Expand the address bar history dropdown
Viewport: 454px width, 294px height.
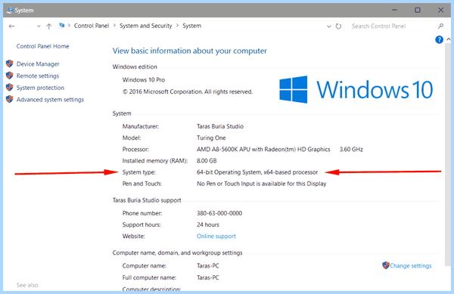coord(328,26)
